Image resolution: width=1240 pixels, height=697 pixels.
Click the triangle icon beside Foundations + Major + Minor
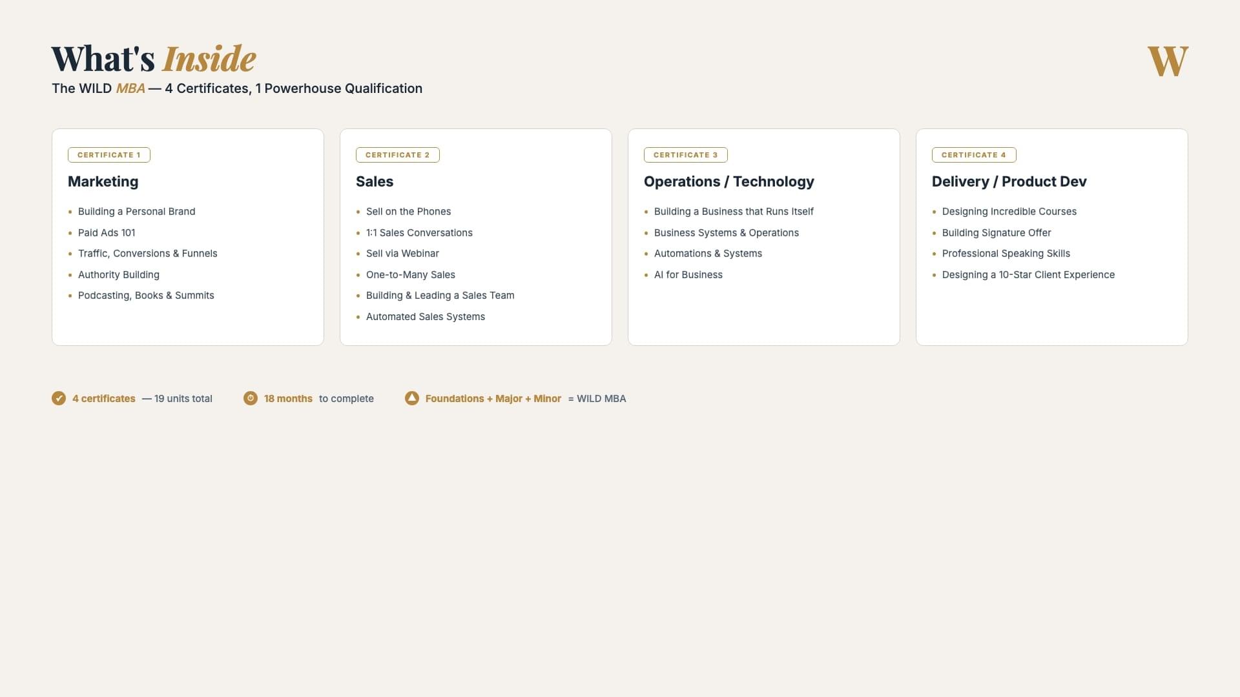412,398
